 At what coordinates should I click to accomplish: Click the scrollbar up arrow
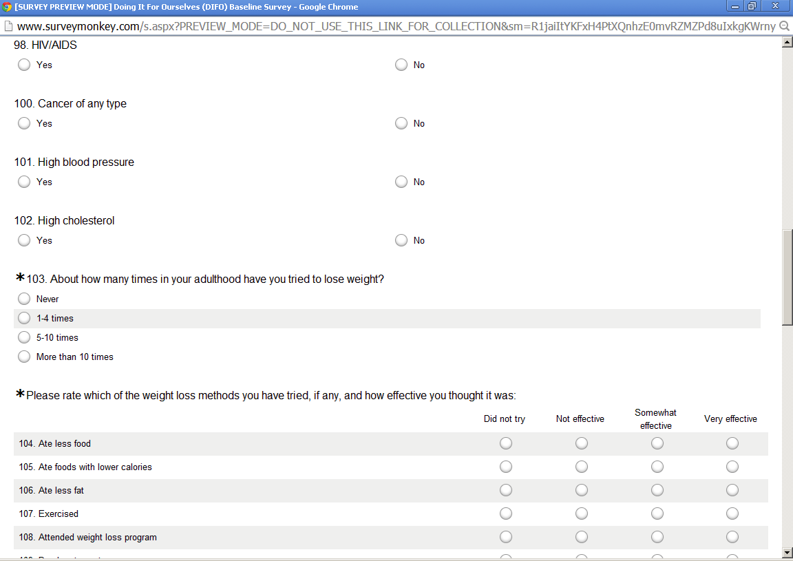[787, 43]
